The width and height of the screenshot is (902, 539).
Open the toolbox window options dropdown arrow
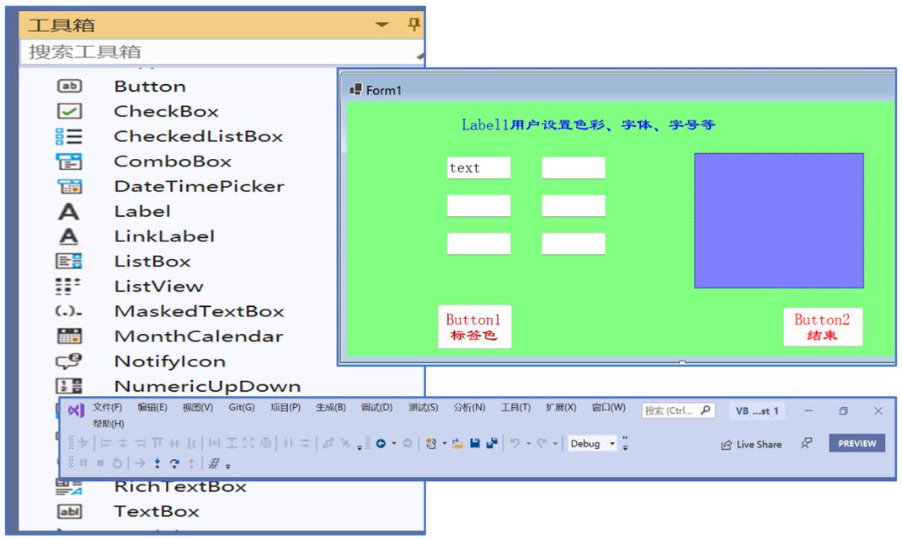(382, 24)
